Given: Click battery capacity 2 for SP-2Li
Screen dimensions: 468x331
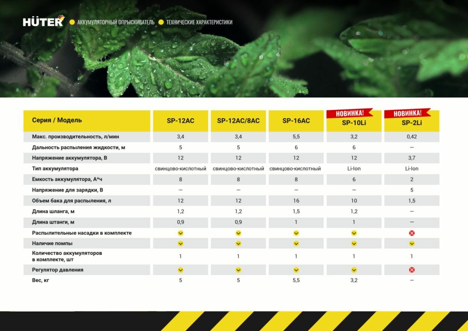Looking at the screenshot, I should pos(412,179).
